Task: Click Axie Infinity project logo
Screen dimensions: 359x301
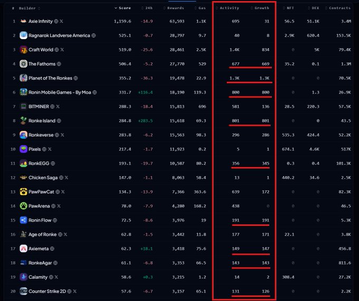Action: (23, 21)
